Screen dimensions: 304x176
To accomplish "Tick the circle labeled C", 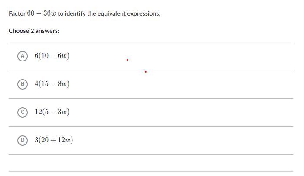I will tap(22, 112).
